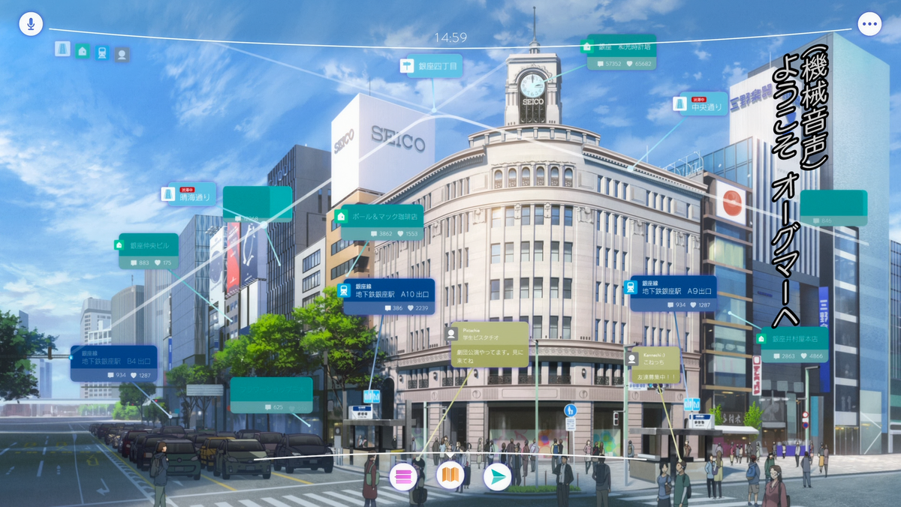This screenshot has width=901, height=507.
Task: Click comment count 2863 on 銀座井村屋本店 card
Action: (x=782, y=355)
